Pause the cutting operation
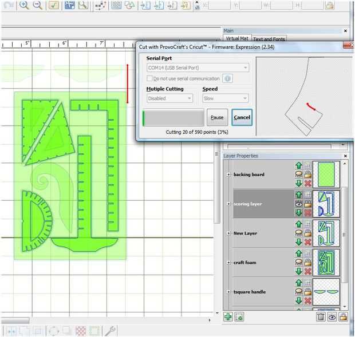The height and width of the screenshot is (337, 355). coord(217,117)
